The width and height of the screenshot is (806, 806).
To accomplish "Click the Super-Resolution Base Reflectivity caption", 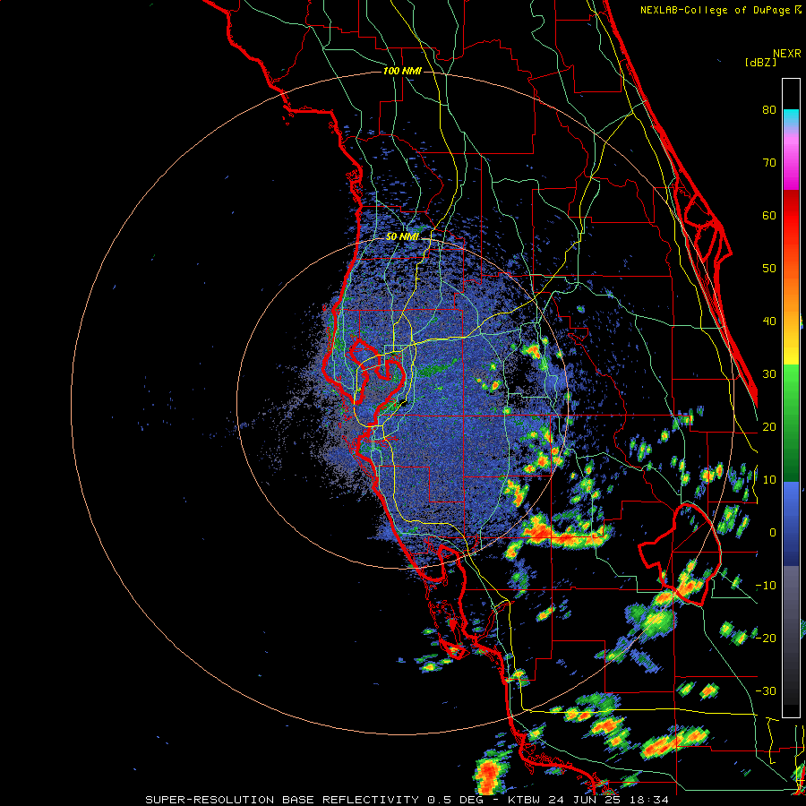I will pyautogui.click(x=317, y=800).
